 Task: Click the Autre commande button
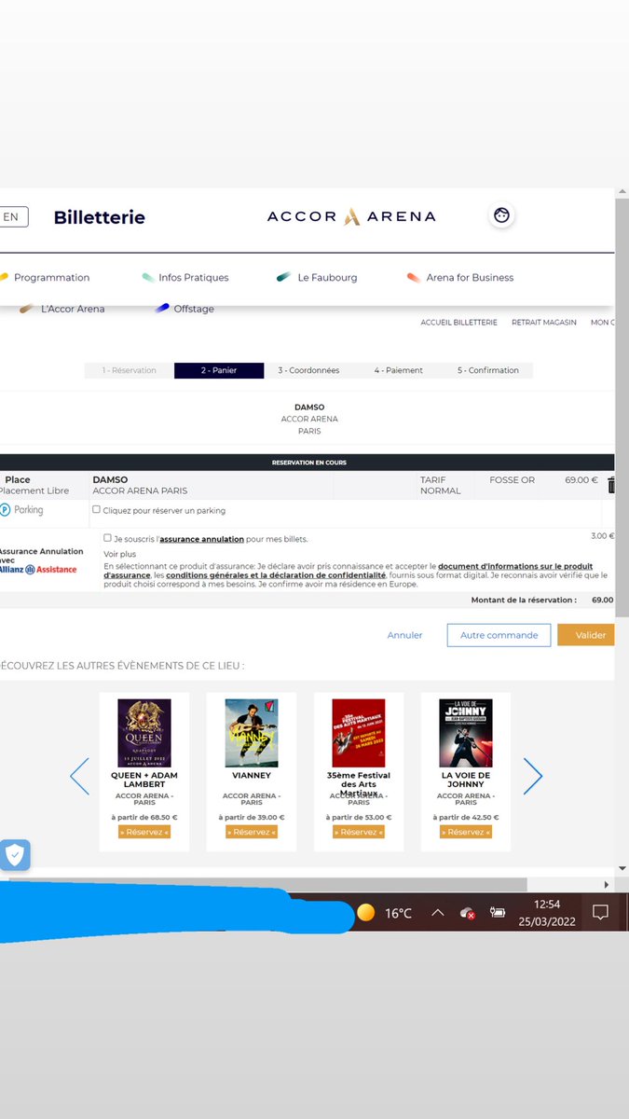(x=499, y=635)
